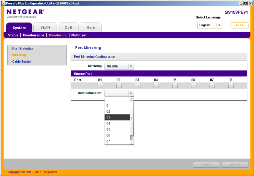The height and width of the screenshot is (176, 254).
Task: Click the NETGEAR logo
Action: coord(25,14)
